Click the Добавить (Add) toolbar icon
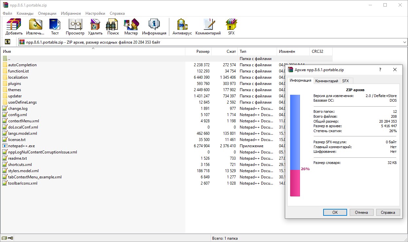This screenshot has width=408, height=242. pos(14,27)
